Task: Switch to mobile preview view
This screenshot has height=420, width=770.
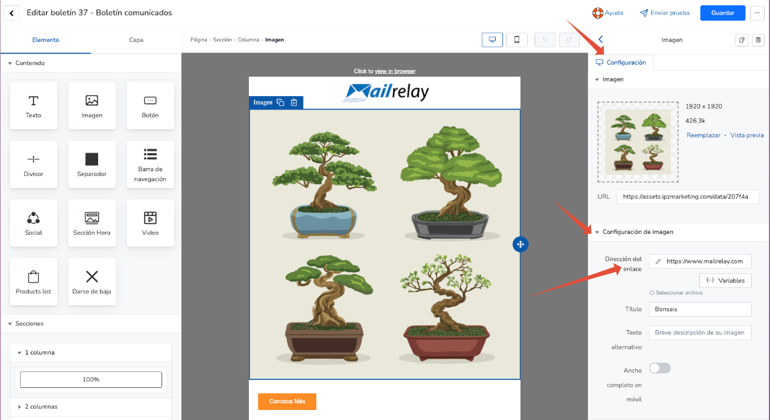Action: 516,40
